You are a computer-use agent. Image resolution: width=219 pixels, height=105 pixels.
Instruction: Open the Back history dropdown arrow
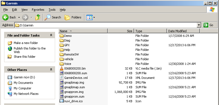pos(19,18)
